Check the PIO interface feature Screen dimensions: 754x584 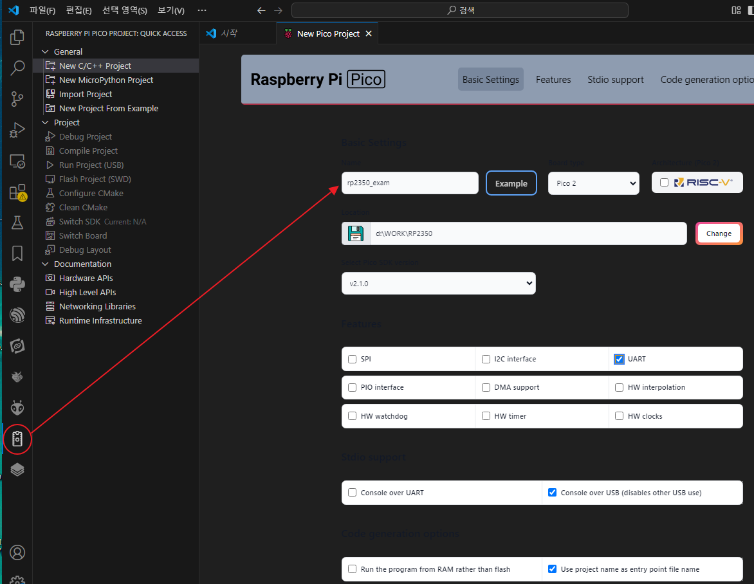click(352, 387)
